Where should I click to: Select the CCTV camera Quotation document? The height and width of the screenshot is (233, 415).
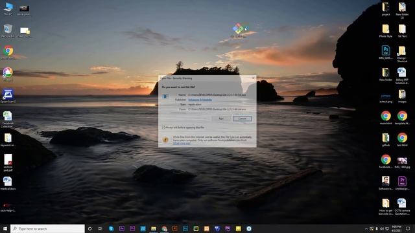coord(402,206)
